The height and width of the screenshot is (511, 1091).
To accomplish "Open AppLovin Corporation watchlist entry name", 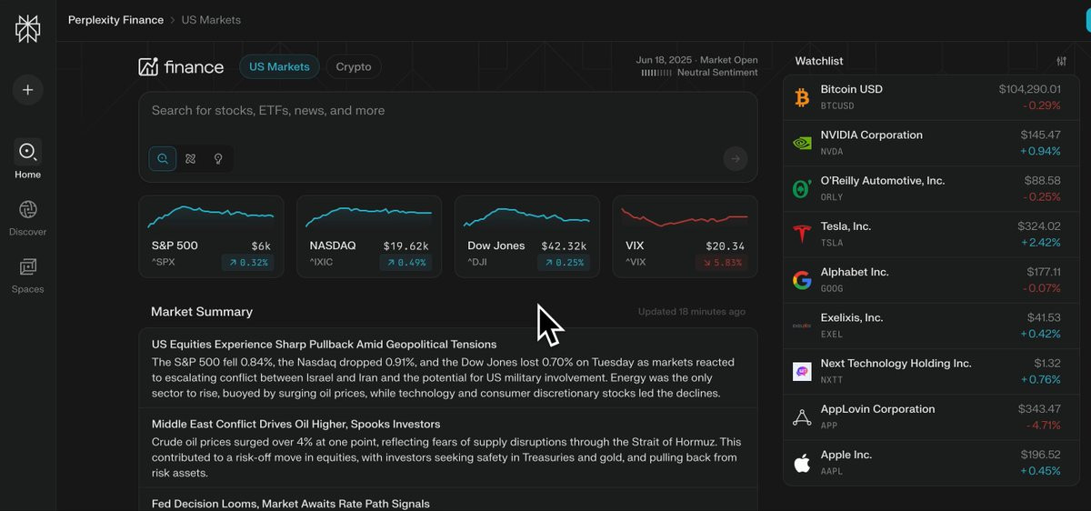I will [877, 409].
